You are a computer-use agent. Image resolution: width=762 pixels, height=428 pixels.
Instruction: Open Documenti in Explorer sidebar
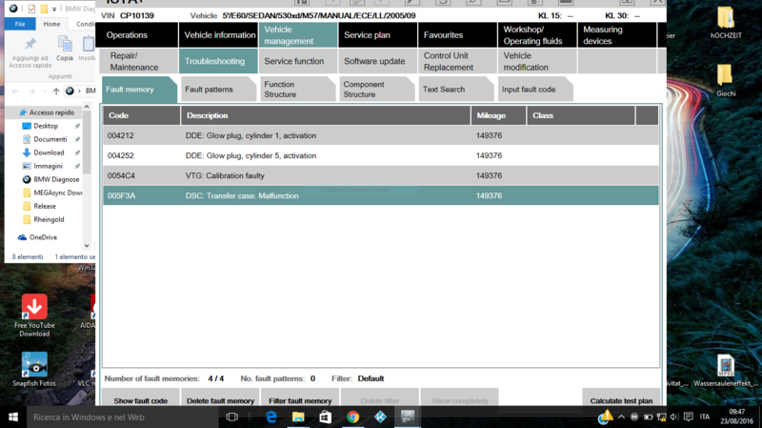(x=50, y=139)
